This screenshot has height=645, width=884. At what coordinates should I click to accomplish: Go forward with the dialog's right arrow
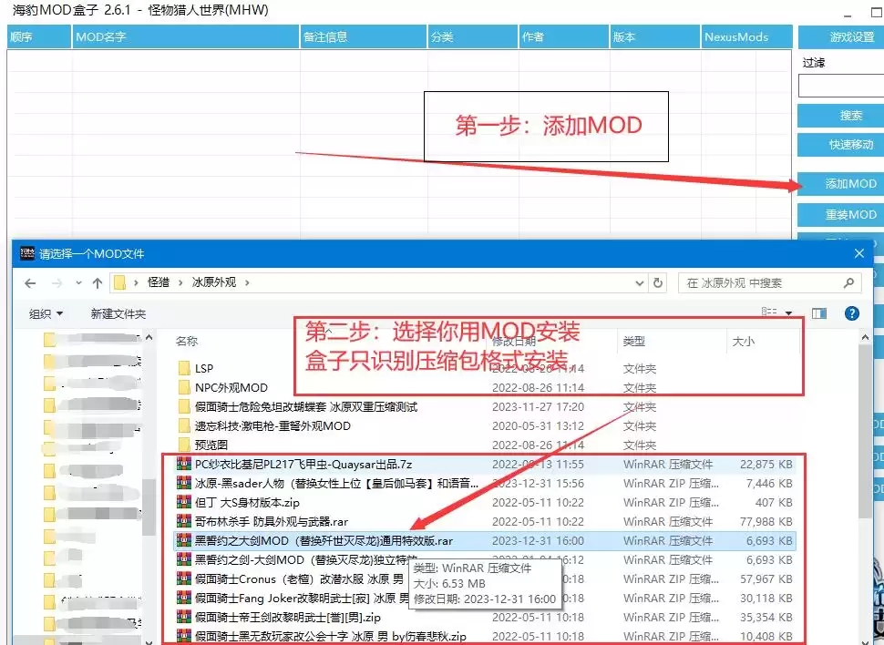point(57,283)
